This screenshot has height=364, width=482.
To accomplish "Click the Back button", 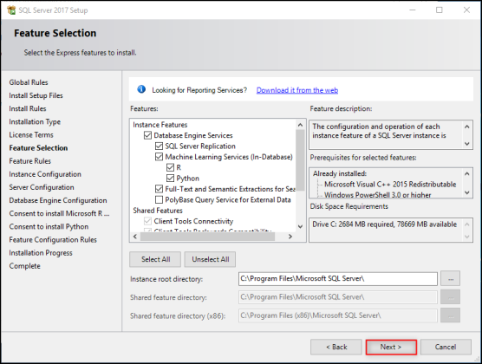I will click(x=336, y=347).
